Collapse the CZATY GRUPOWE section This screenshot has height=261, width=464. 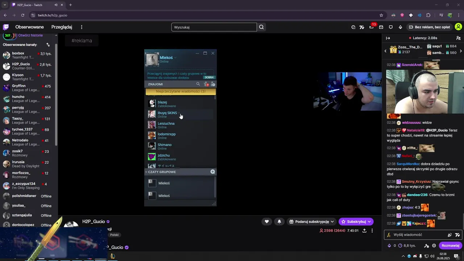click(x=146, y=172)
